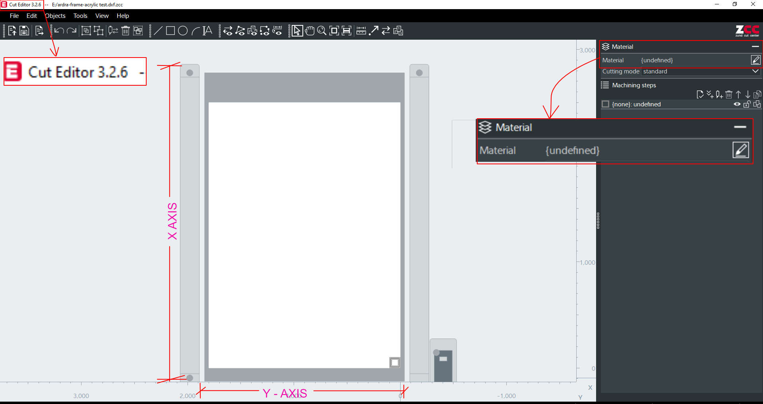The height and width of the screenshot is (404, 763).
Task: Activate the hand pan tool
Action: (x=310, y=31)
